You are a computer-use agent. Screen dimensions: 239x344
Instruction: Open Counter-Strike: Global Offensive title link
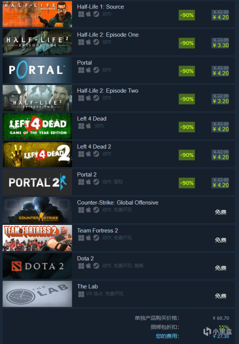pos(117,203)
